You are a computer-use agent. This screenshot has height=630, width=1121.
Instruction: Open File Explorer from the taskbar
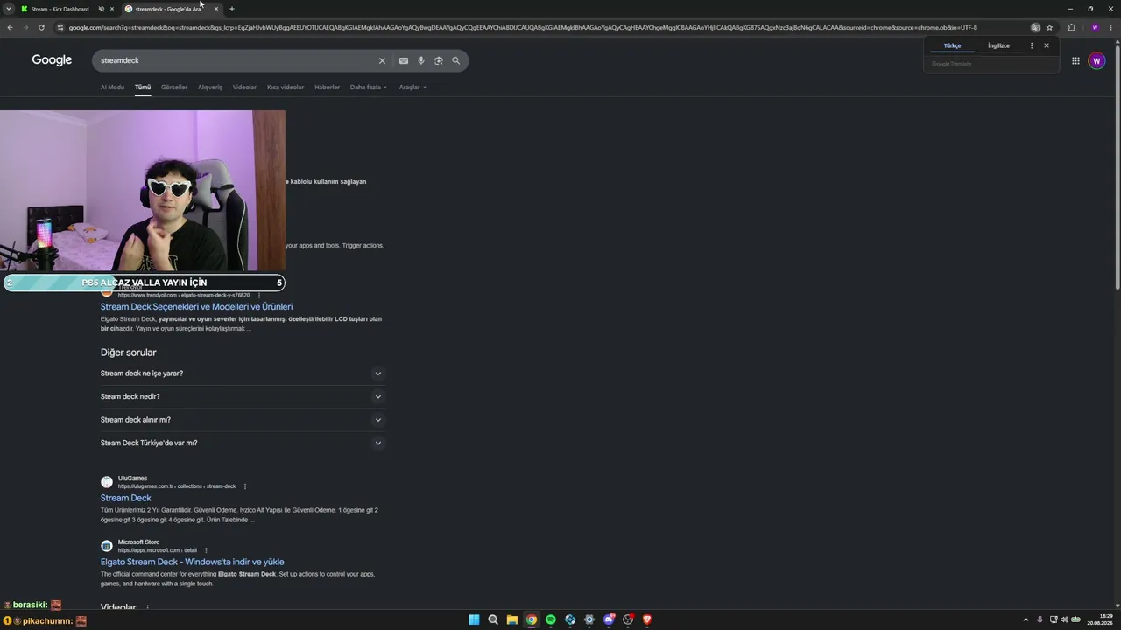[x=512, y=619]
